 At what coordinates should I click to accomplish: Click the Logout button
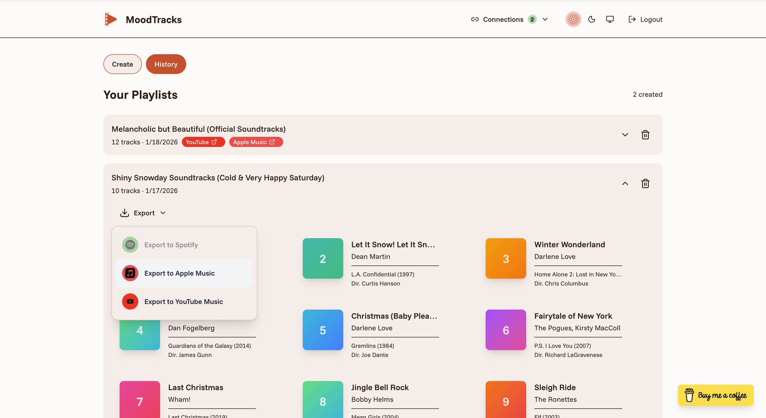click(x=645, y=19)
